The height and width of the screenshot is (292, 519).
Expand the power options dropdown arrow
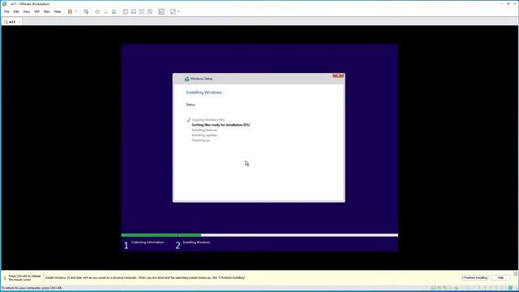[75, 11]
